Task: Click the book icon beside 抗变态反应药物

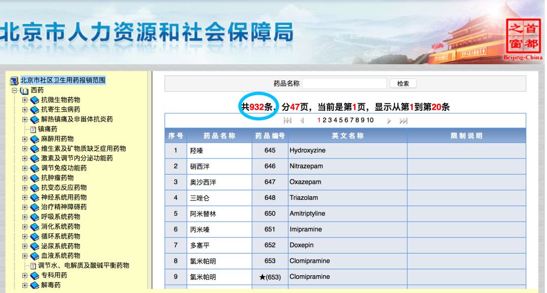Action: (34, 188)
